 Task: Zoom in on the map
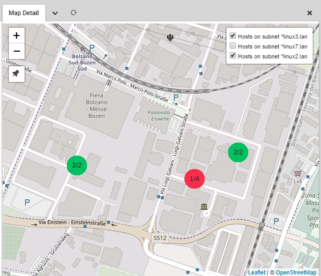coord(17,35)
